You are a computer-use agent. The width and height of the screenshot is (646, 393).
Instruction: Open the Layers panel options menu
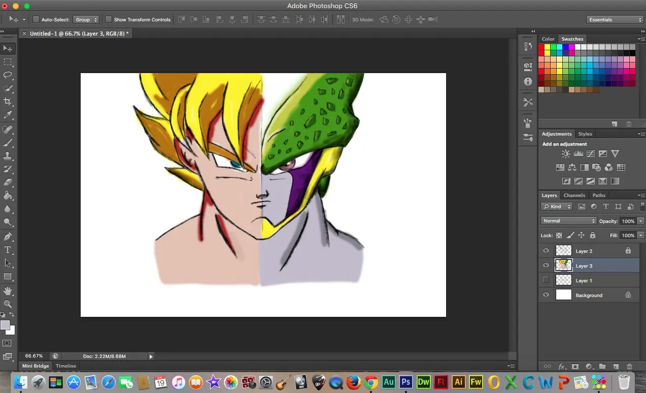pos(641,195)
